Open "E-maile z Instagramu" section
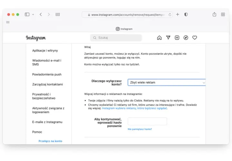The height and width of the screenshot is (161, 232). 47,122
